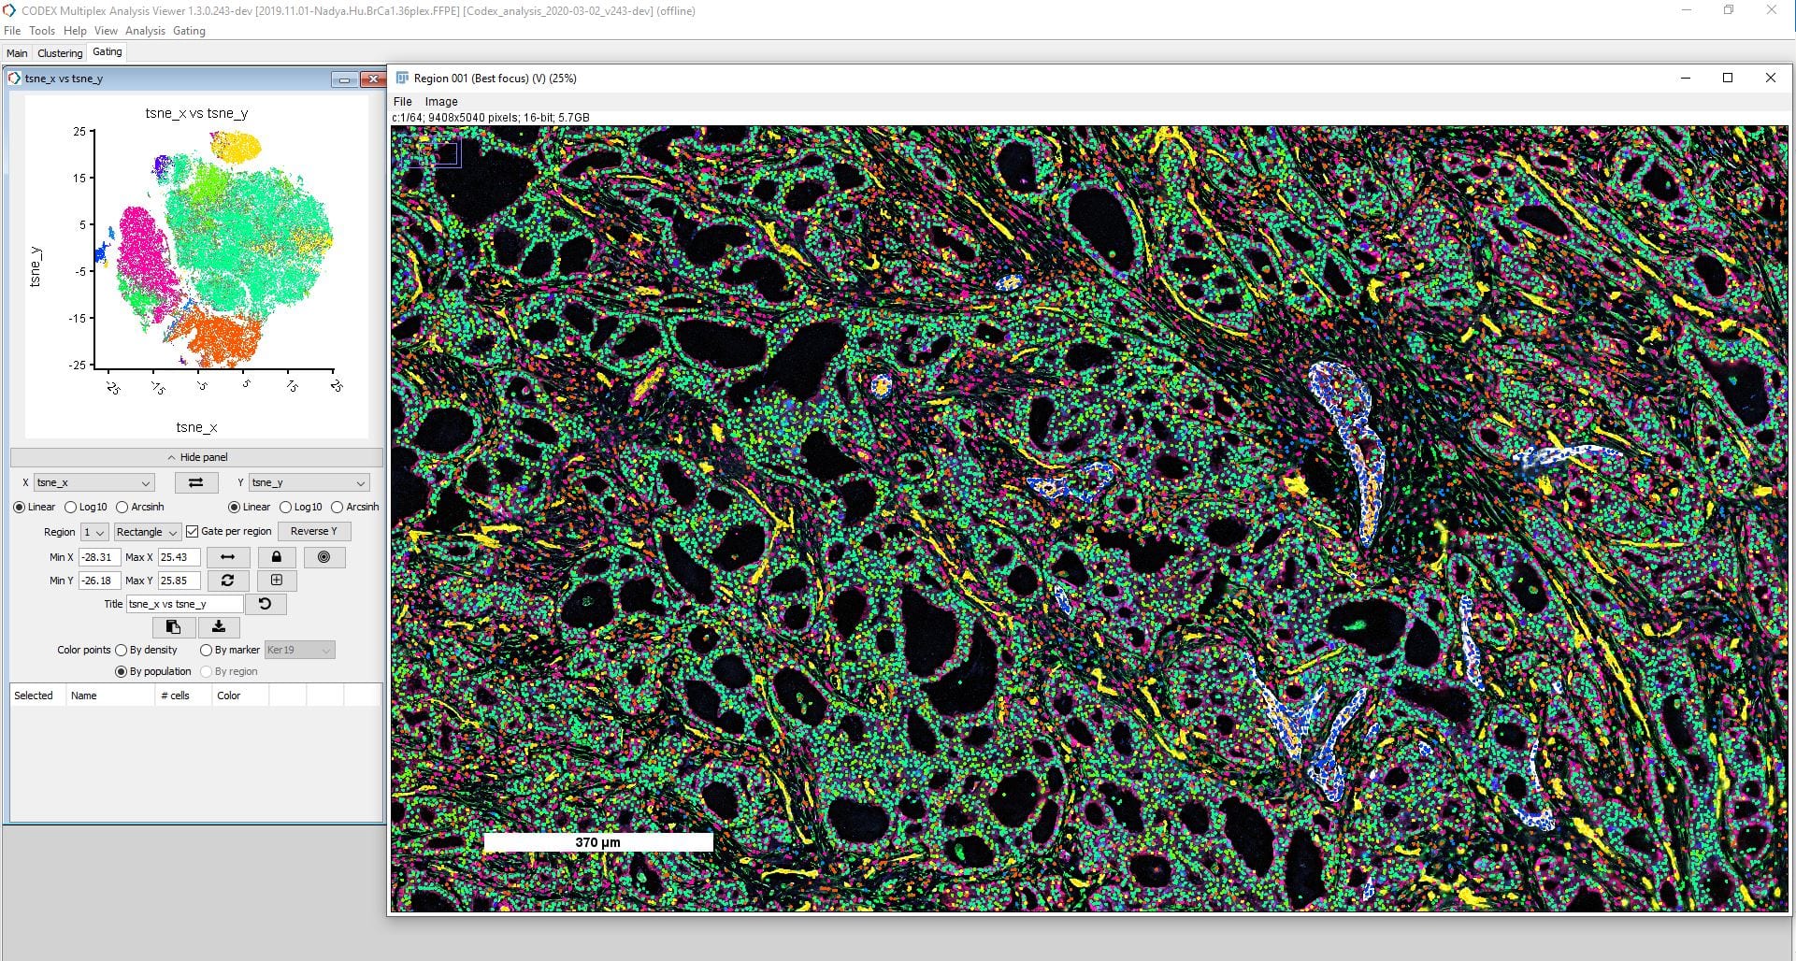Image resolution: width=1796 pixels, height=961 pixels.
Task: Reset the plot title with undo arrow
Action: click(x=265, y=604)
